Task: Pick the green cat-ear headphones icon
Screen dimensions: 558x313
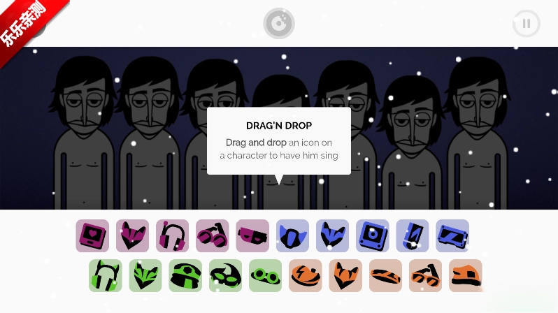Action: point(106,276)
